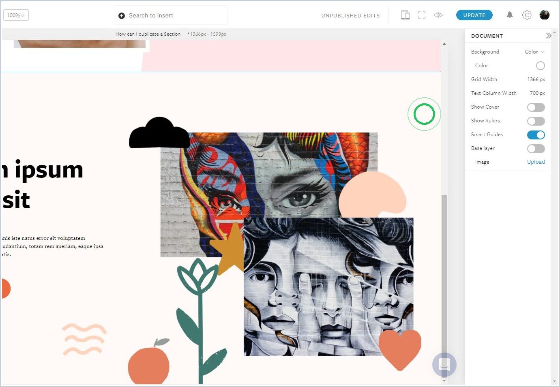Collapse the Document panel with the double chevron
The width and height of the screenshot is (560, 387).
coord(548,36)
